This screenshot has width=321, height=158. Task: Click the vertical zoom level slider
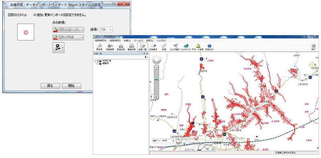click(x=156, y=82)
